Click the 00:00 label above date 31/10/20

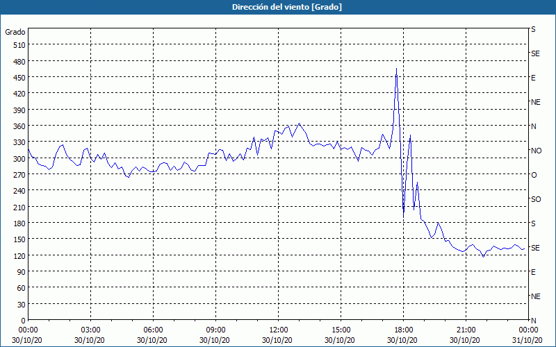528,330
